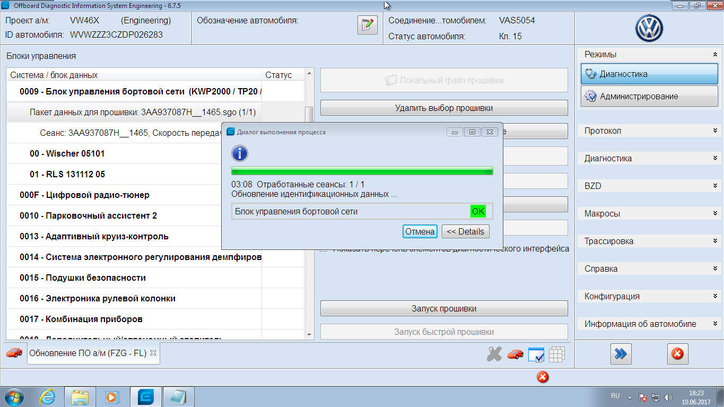
Task: Select '0015 - Подушки безопасности' row
Action: click(155, 278)
